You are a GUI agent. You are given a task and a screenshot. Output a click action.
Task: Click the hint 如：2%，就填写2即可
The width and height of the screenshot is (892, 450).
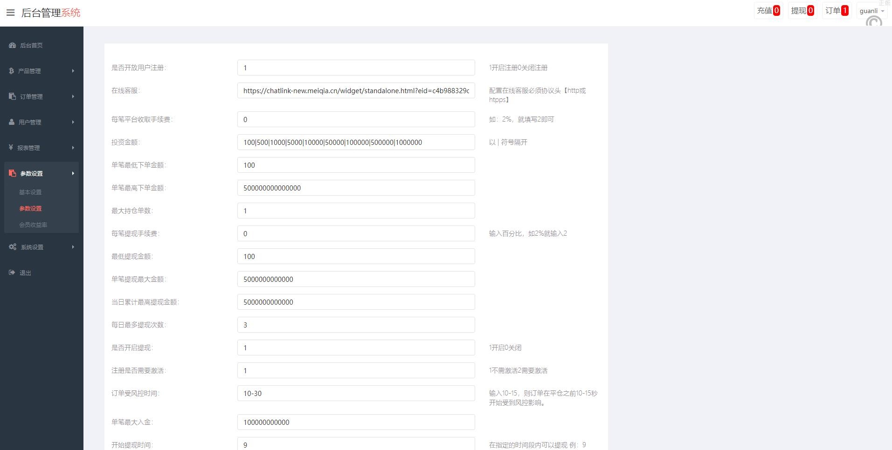(x=521, y=119)
